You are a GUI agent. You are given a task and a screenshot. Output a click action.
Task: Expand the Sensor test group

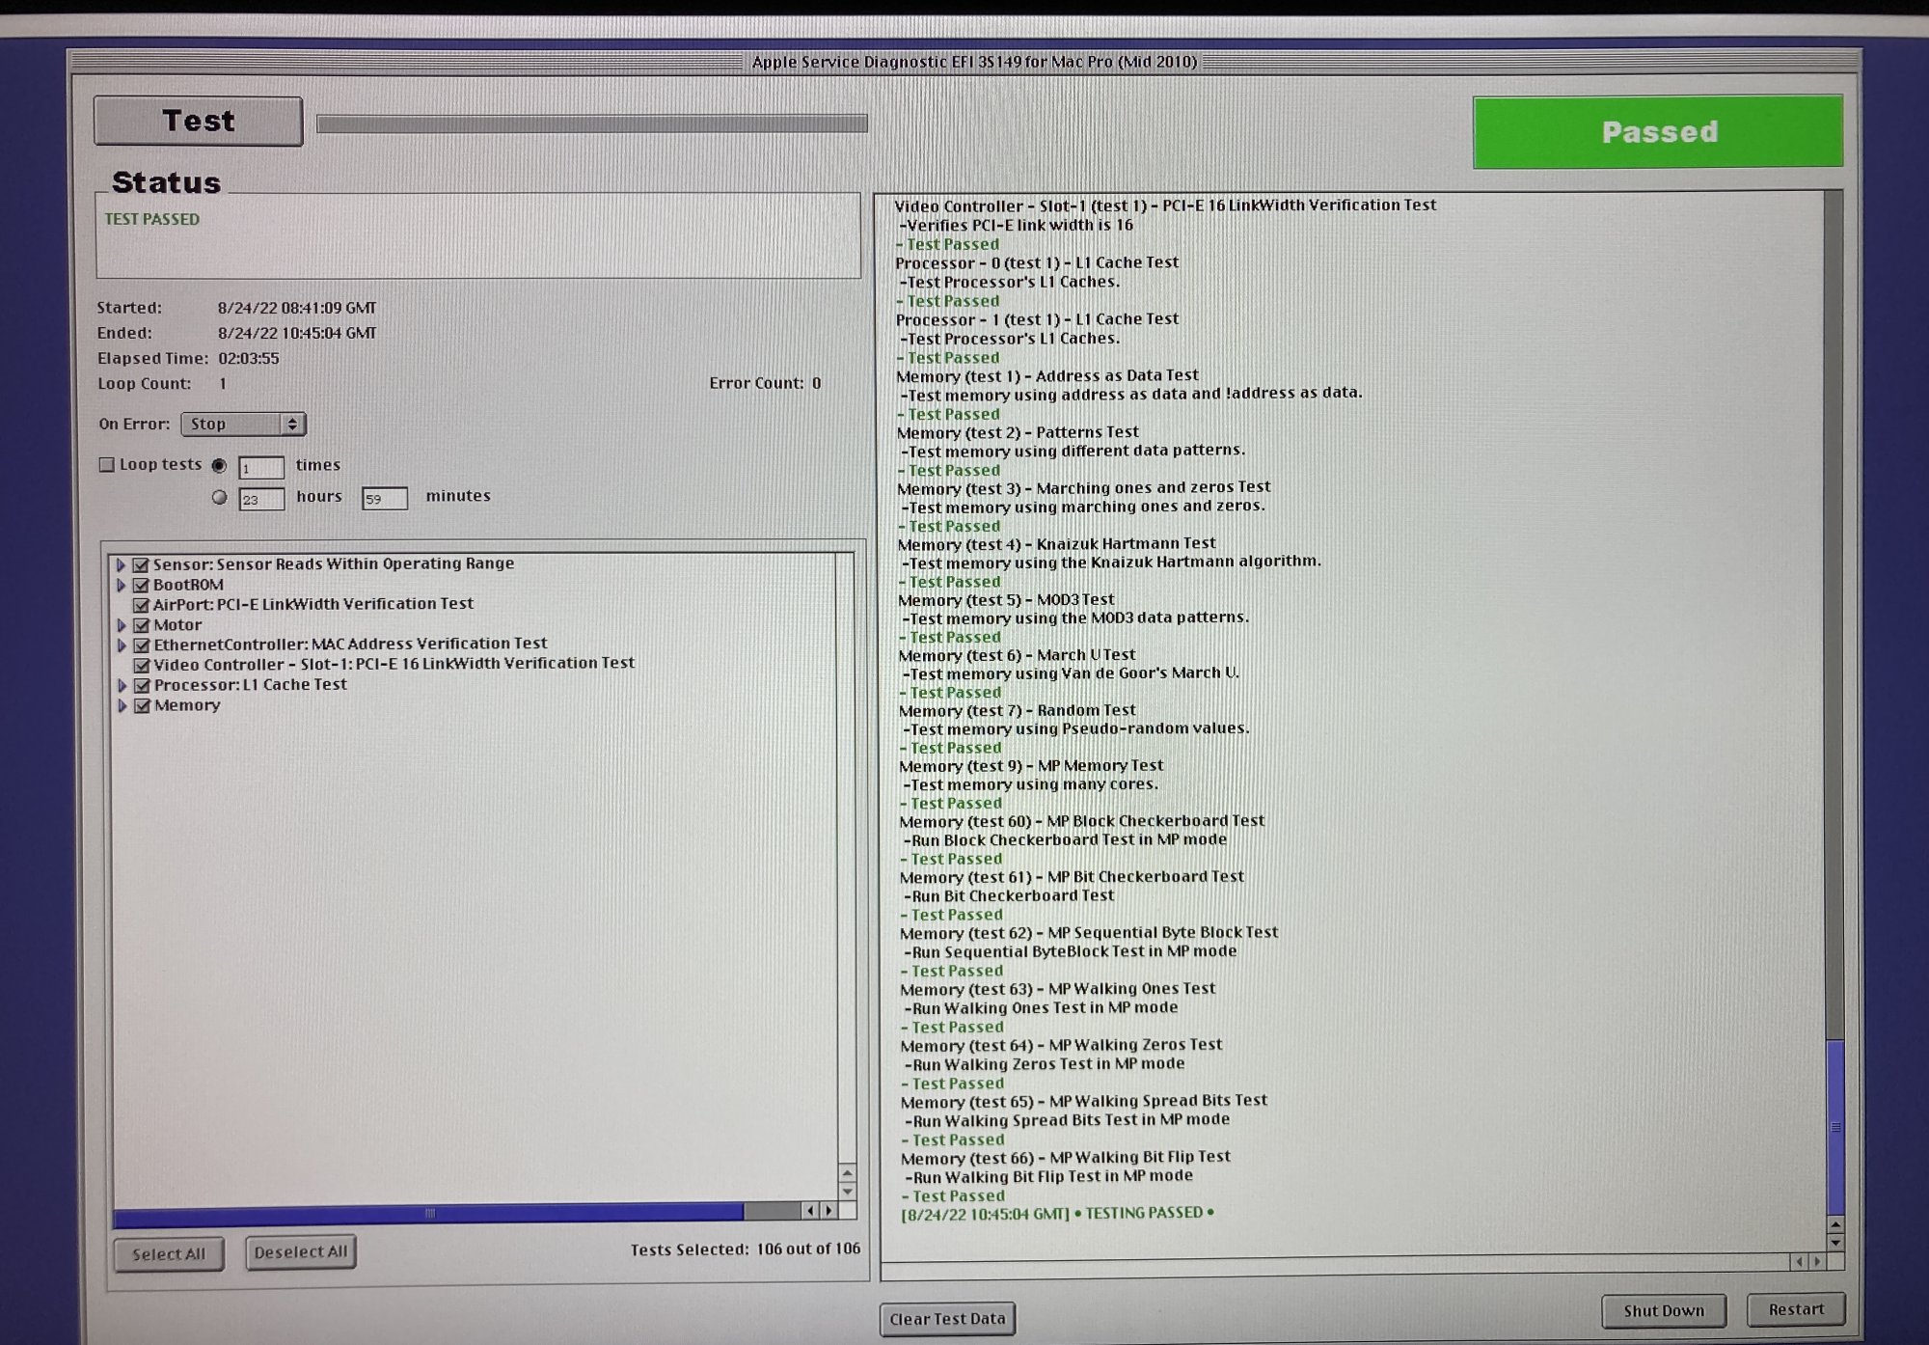coord(121,564)
